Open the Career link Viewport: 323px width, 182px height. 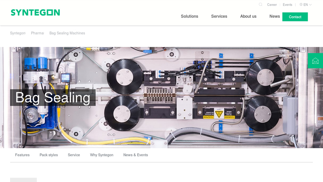(x=272, y=5)
